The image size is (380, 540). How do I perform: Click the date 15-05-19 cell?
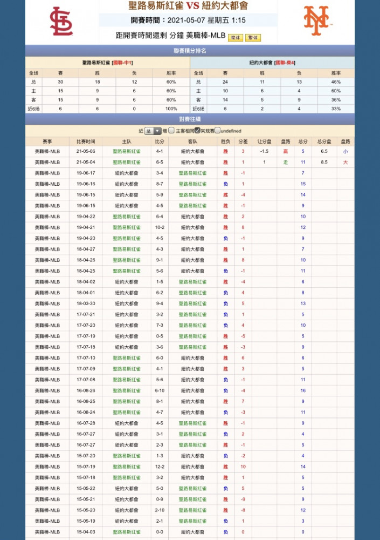(x=86, y=521)
